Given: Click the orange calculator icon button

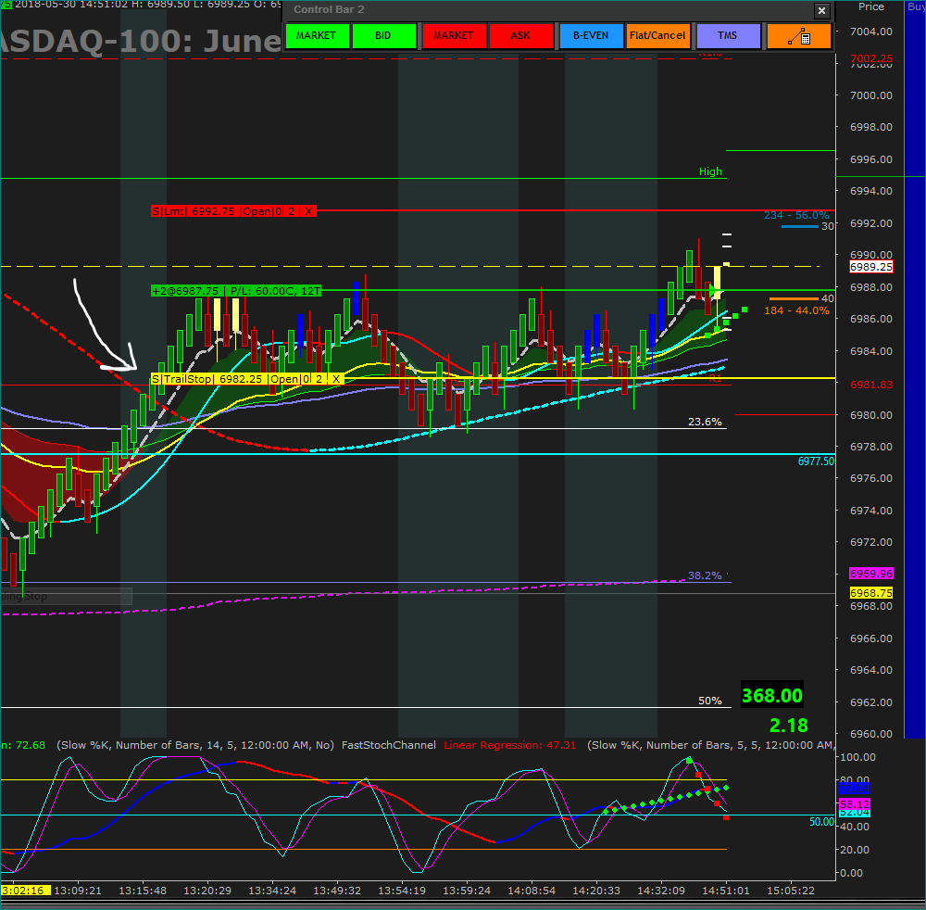Looking at the screenshot, I should 798,36.
